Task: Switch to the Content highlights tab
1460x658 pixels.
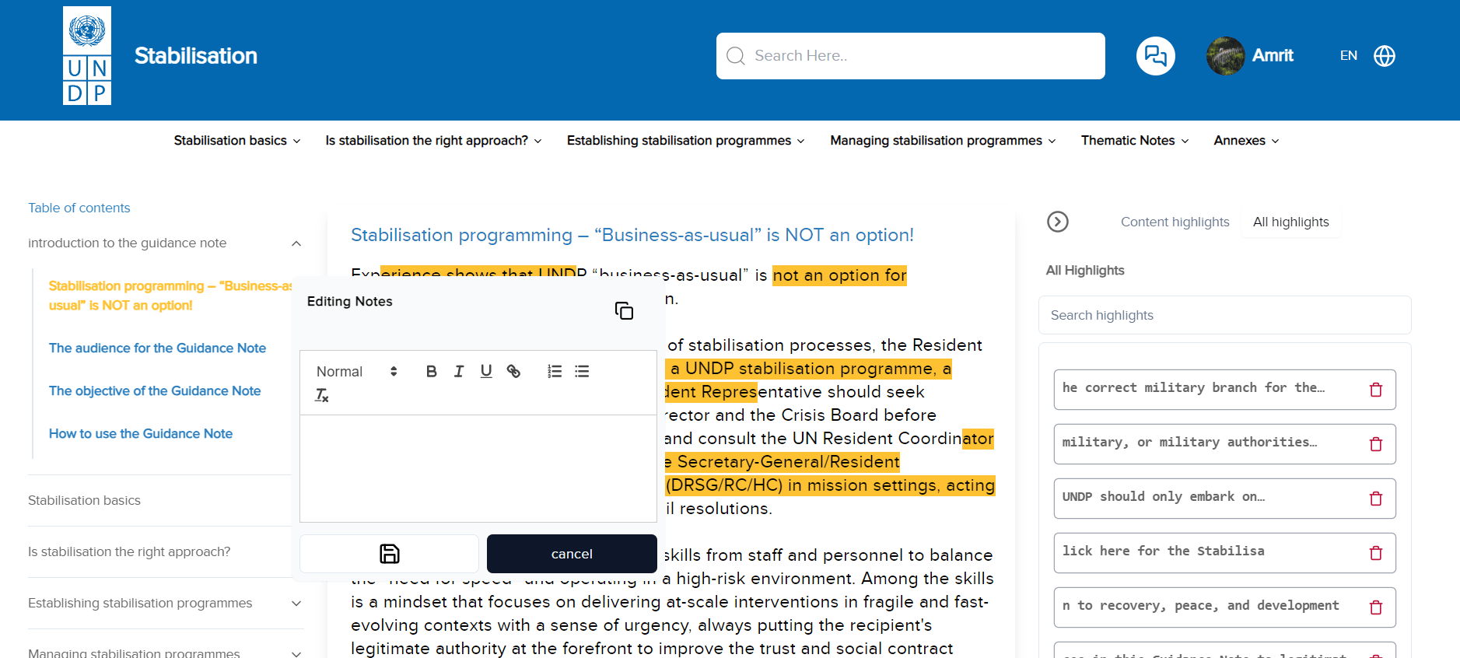Action: coord(1175,222)
